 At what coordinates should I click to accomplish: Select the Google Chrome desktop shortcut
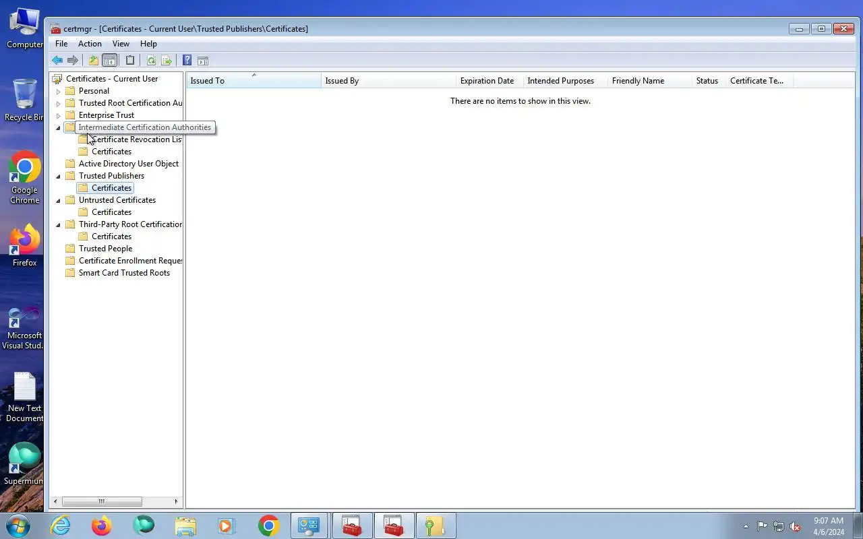pos(24,178)
